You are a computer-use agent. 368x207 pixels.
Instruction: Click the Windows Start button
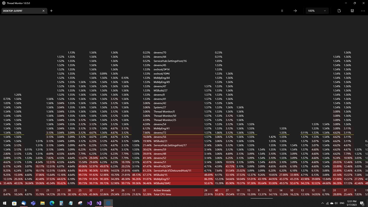point(5,203)
